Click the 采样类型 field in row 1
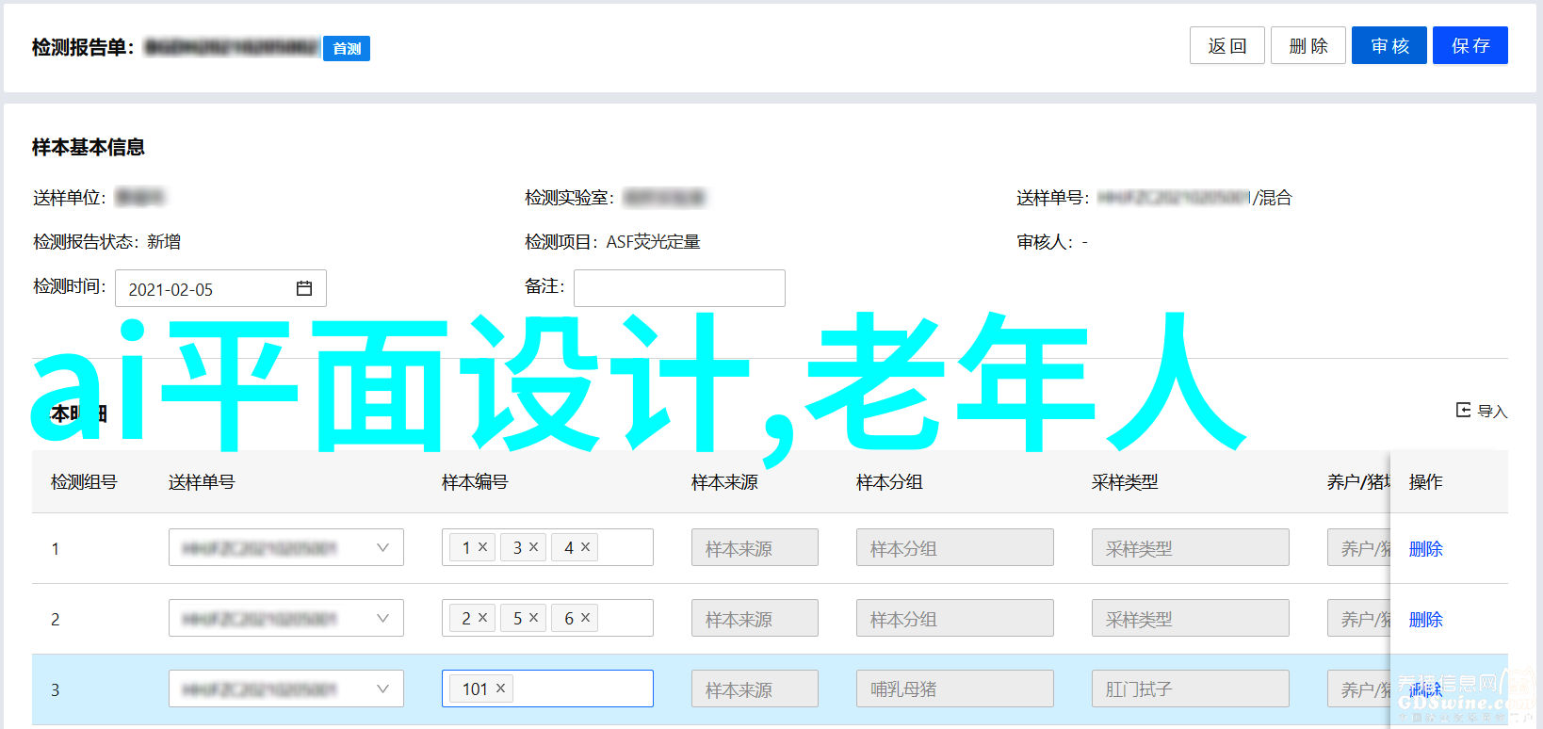 pos(1191,547)
